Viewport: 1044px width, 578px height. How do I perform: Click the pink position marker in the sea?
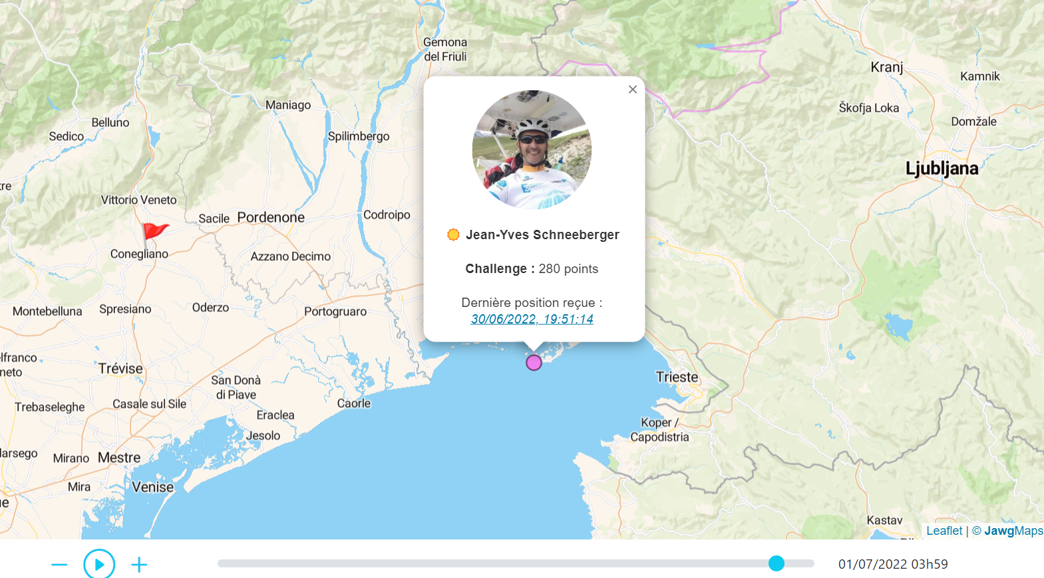[534, 363]
